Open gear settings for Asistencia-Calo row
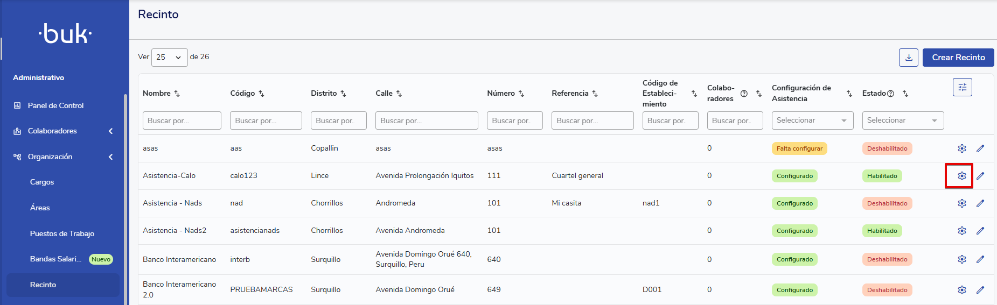 point(961,176)
